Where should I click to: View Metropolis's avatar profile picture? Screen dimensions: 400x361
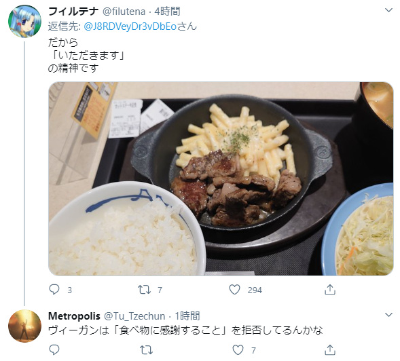24,326
